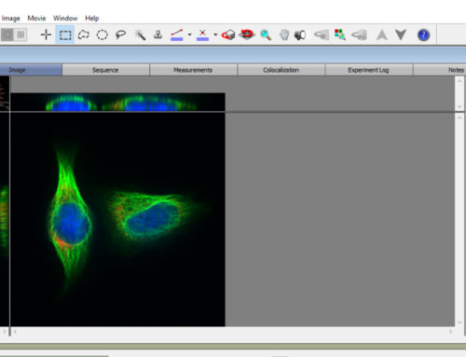Switch to the Image tab

31,70
